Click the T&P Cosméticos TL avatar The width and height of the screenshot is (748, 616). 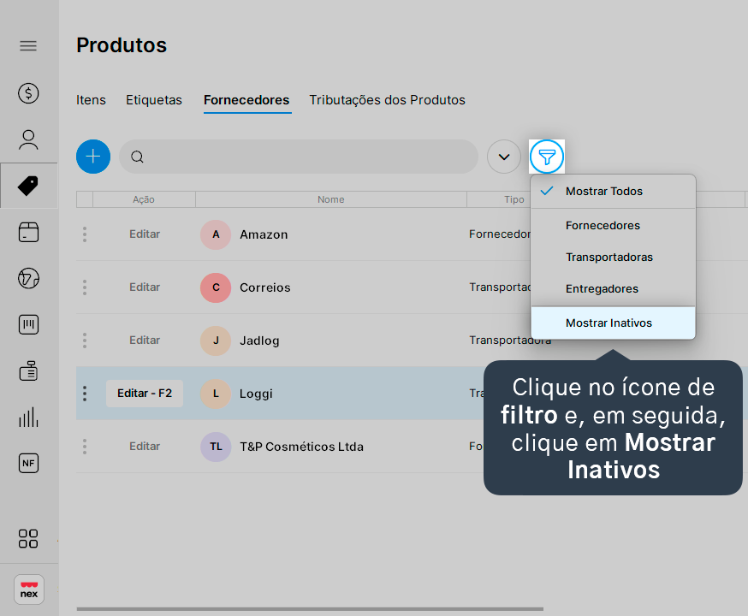pyautogui.click(x=216, y=447)
